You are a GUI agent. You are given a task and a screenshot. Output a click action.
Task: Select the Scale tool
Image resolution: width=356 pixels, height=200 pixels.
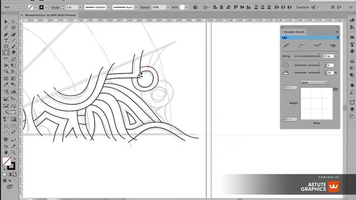(13, 59)
